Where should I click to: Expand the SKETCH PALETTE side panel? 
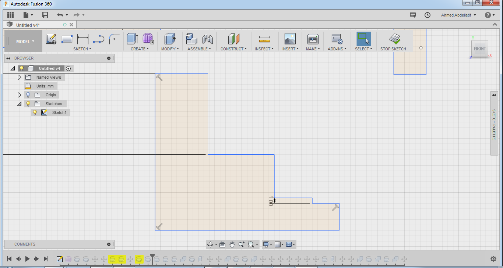pos(494,95)
